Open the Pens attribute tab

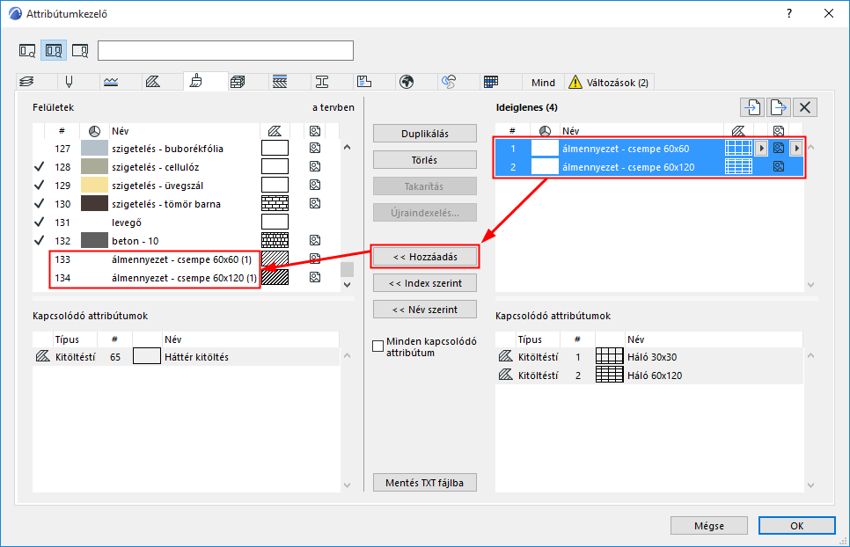(69, 82)
